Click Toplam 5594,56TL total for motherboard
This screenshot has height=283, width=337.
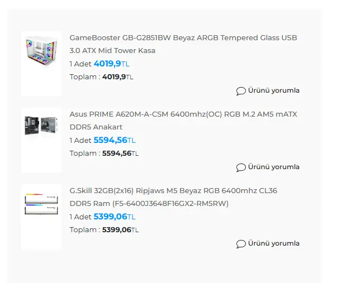(104, 154)
